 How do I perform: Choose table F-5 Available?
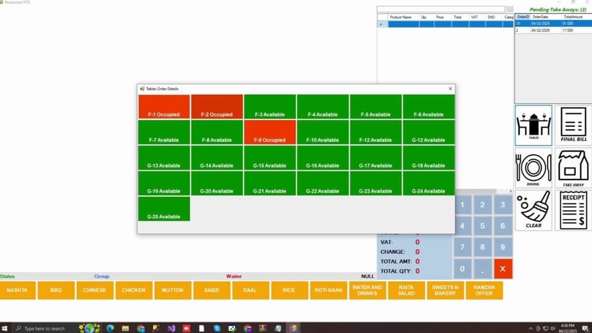coord(376,107)
